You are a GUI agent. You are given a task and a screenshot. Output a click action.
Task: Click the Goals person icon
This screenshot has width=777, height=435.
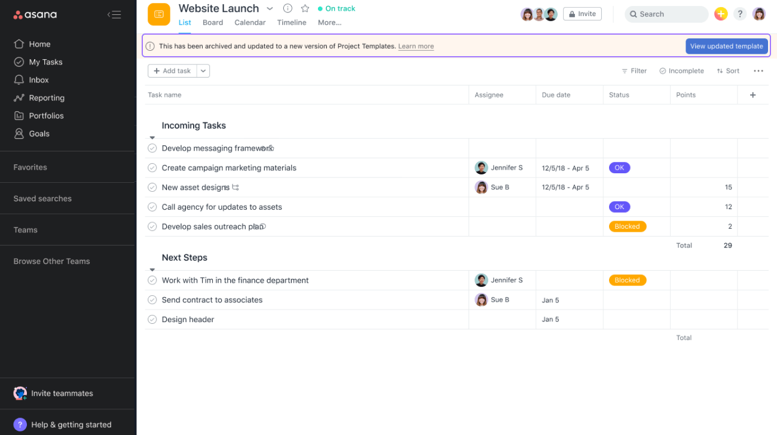pos(19,133)
